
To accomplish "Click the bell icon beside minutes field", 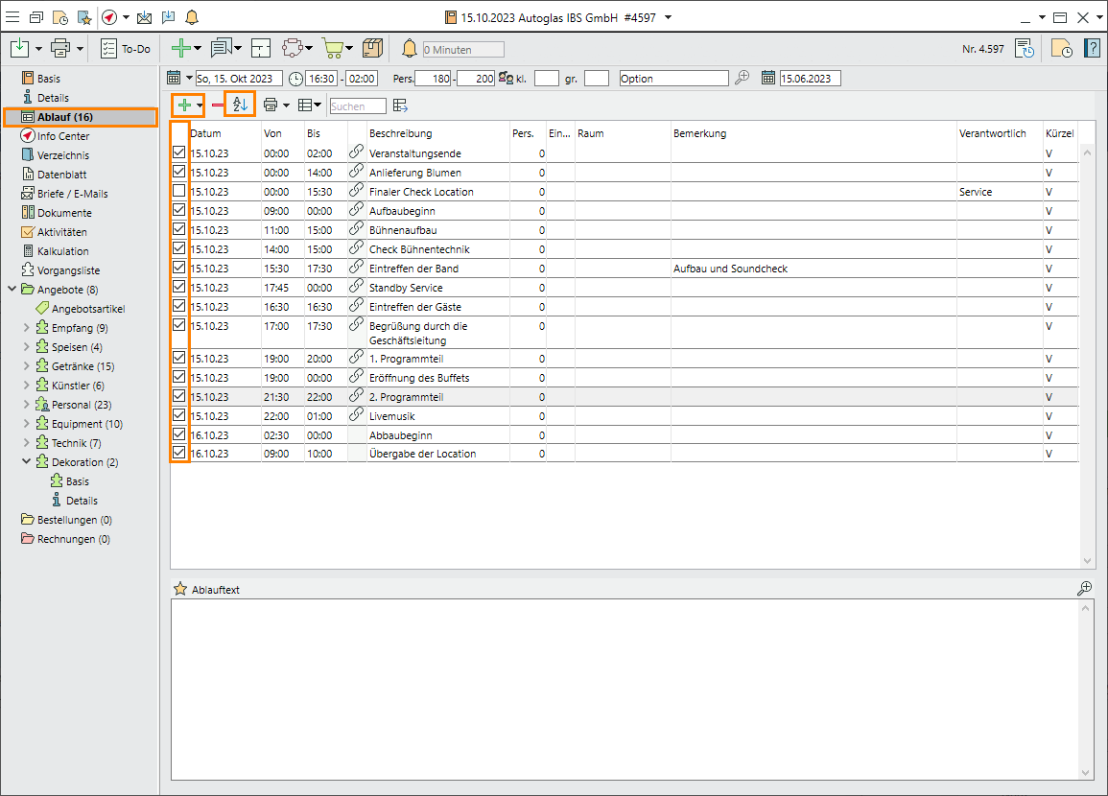I will tap(410, 49).
